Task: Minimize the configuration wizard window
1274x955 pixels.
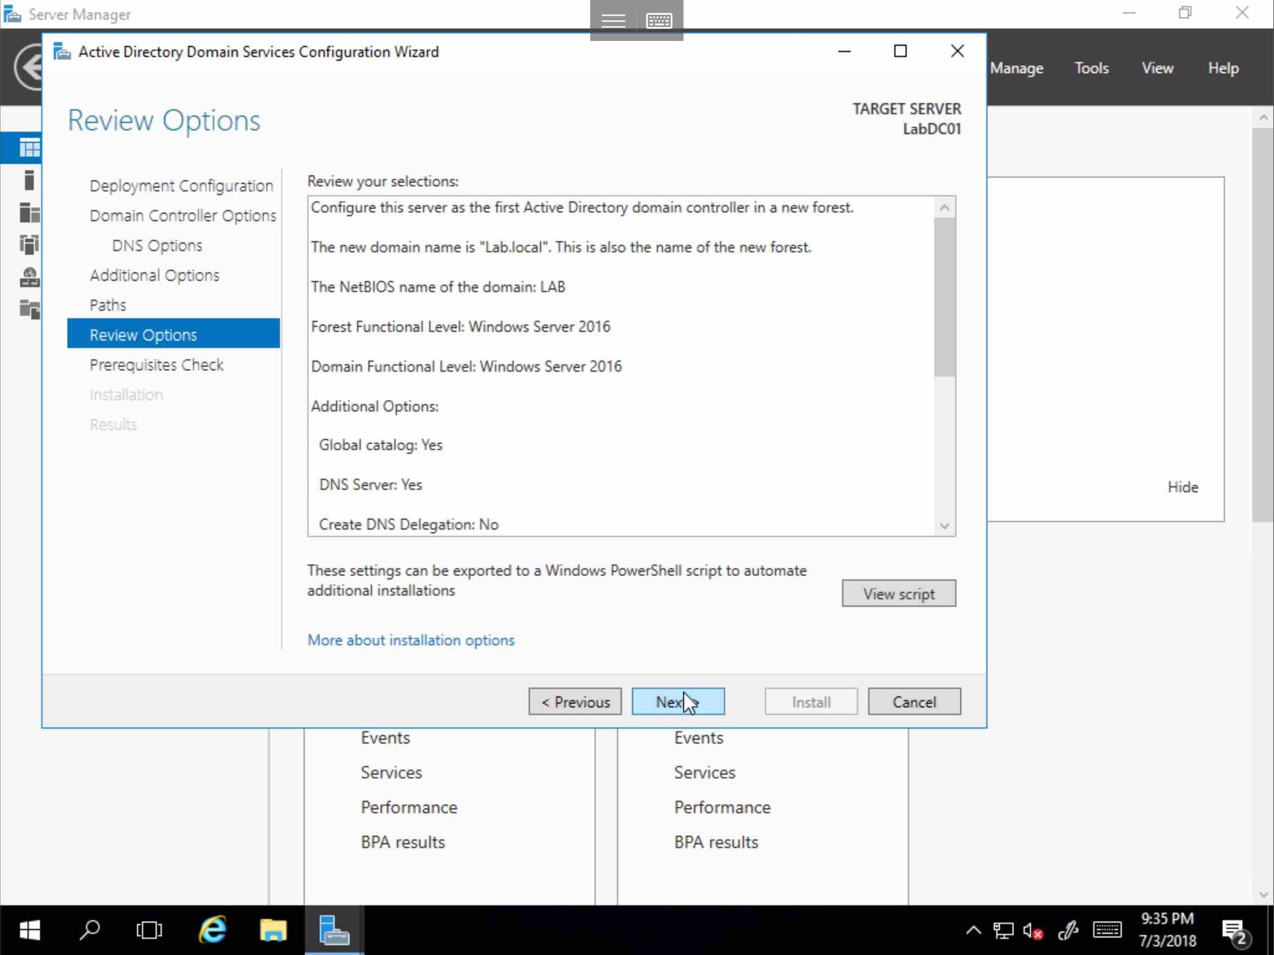Action: click(844, 51)
